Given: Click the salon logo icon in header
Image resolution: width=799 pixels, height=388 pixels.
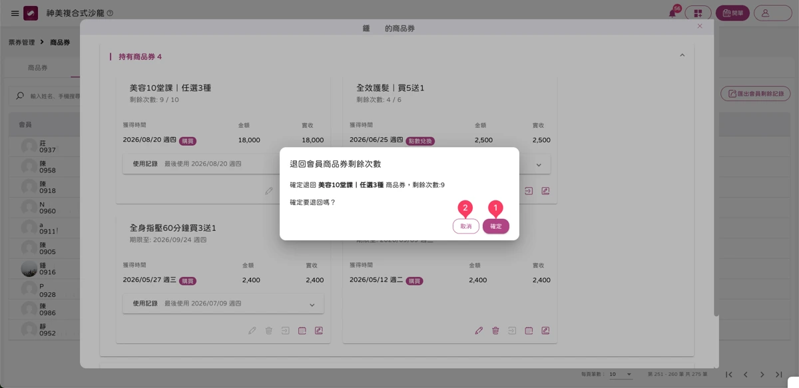Looking at the screenshot, I should [31, 13].
